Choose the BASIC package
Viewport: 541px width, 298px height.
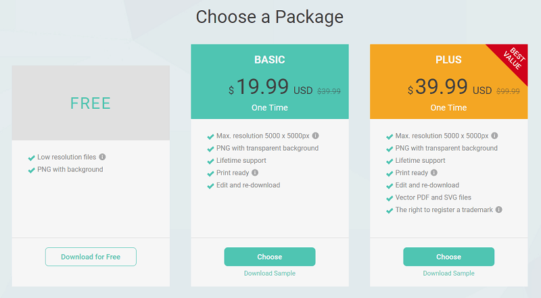[270, 257]
